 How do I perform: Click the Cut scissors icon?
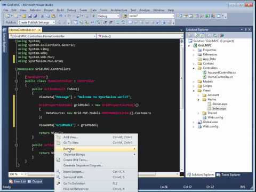click(43, 16)
